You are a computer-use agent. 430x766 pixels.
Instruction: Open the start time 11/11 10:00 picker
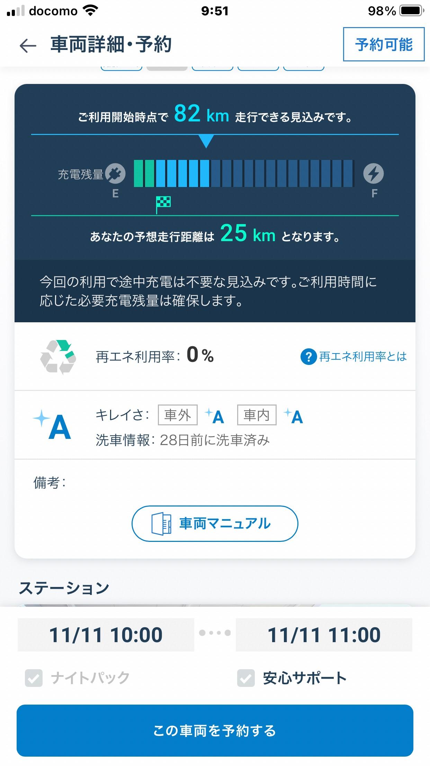coord(106,635)
